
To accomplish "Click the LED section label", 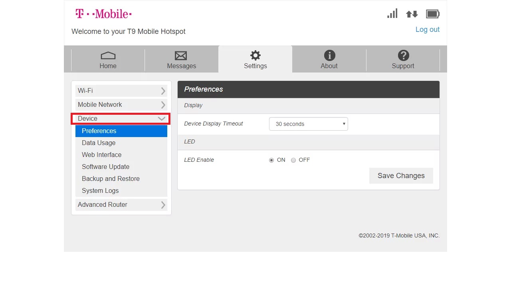I will (190, 142).
